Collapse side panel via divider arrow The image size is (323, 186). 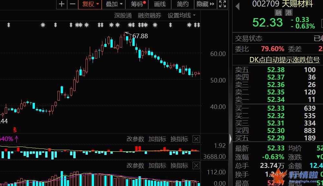coord(231,139)
